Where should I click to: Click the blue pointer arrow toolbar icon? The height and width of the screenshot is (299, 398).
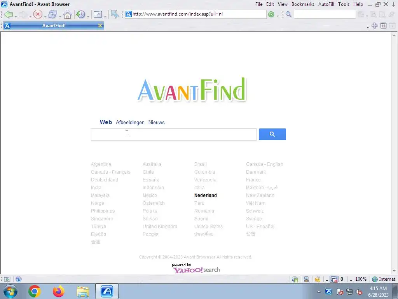115,14
